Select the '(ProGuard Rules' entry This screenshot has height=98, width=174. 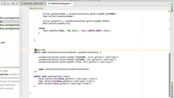(10, 78)
